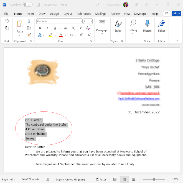
Task: Switch to Insert tab
Action: (x=30, y=14)
